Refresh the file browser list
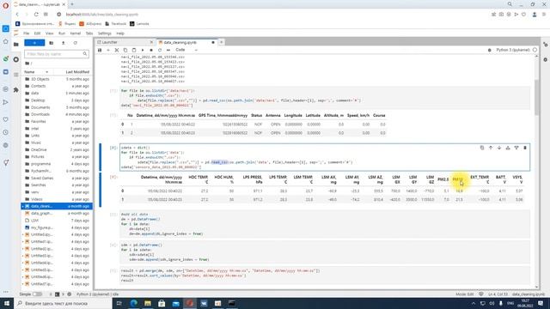The image size is (550, 309). tap(75, 43)
